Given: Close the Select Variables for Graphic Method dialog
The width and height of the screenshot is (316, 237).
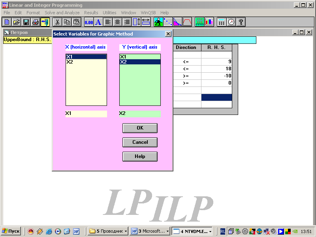Looking at the screenshot, I should [168, 34].
